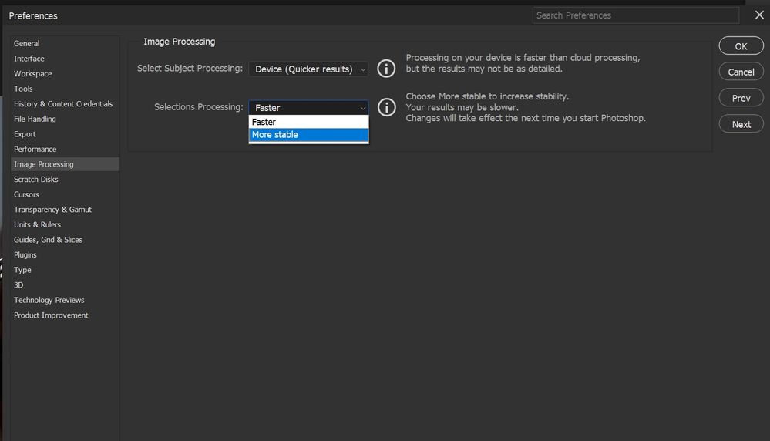Click info icon beside Select Subject Processing
Viewport: 770px width, 441px height.
386,69
